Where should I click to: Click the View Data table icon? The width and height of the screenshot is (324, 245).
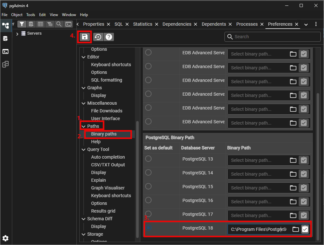[40, 24]
